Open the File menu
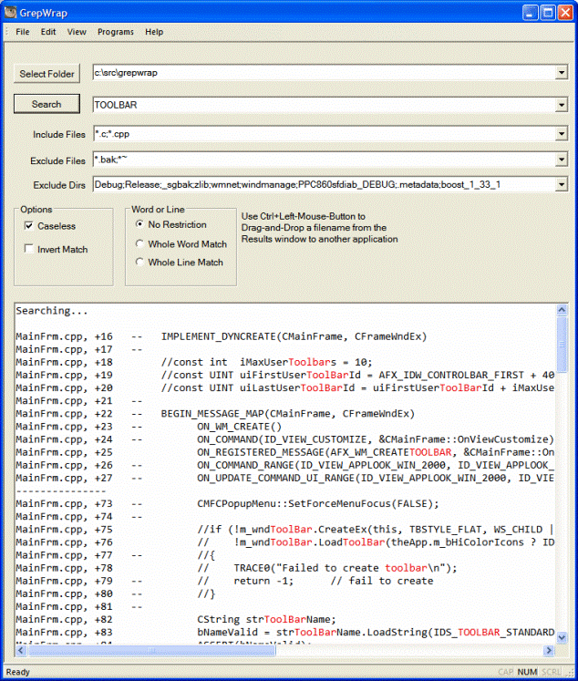 point(23,32)
